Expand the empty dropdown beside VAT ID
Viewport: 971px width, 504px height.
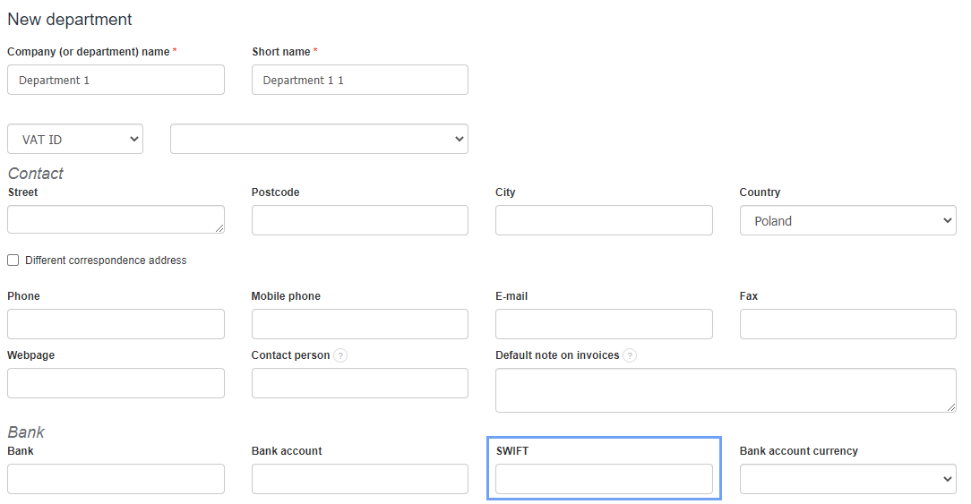tap(319, 140)
